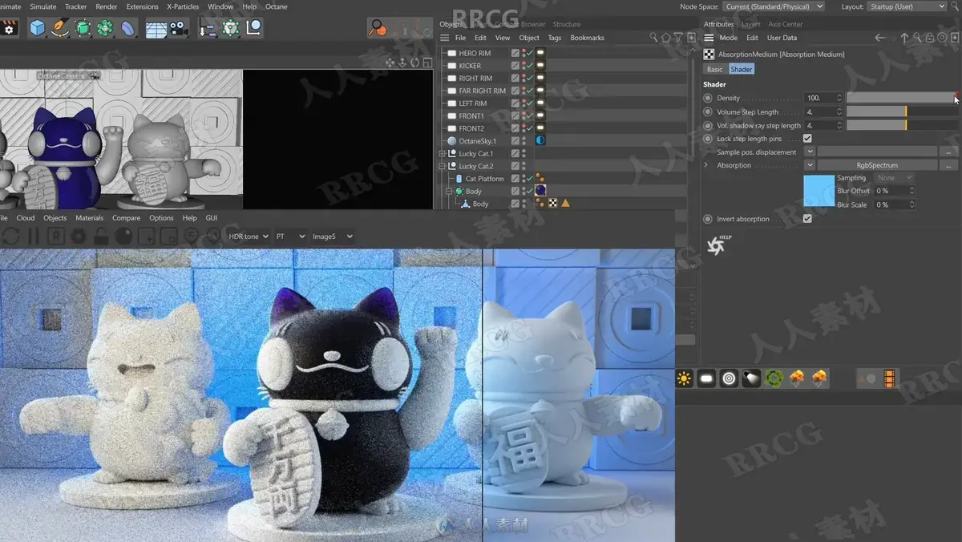Toggle Invert absorption checkbox
Image resolution: width=962 pixels, height=542 pixels.
coord(807,219)
